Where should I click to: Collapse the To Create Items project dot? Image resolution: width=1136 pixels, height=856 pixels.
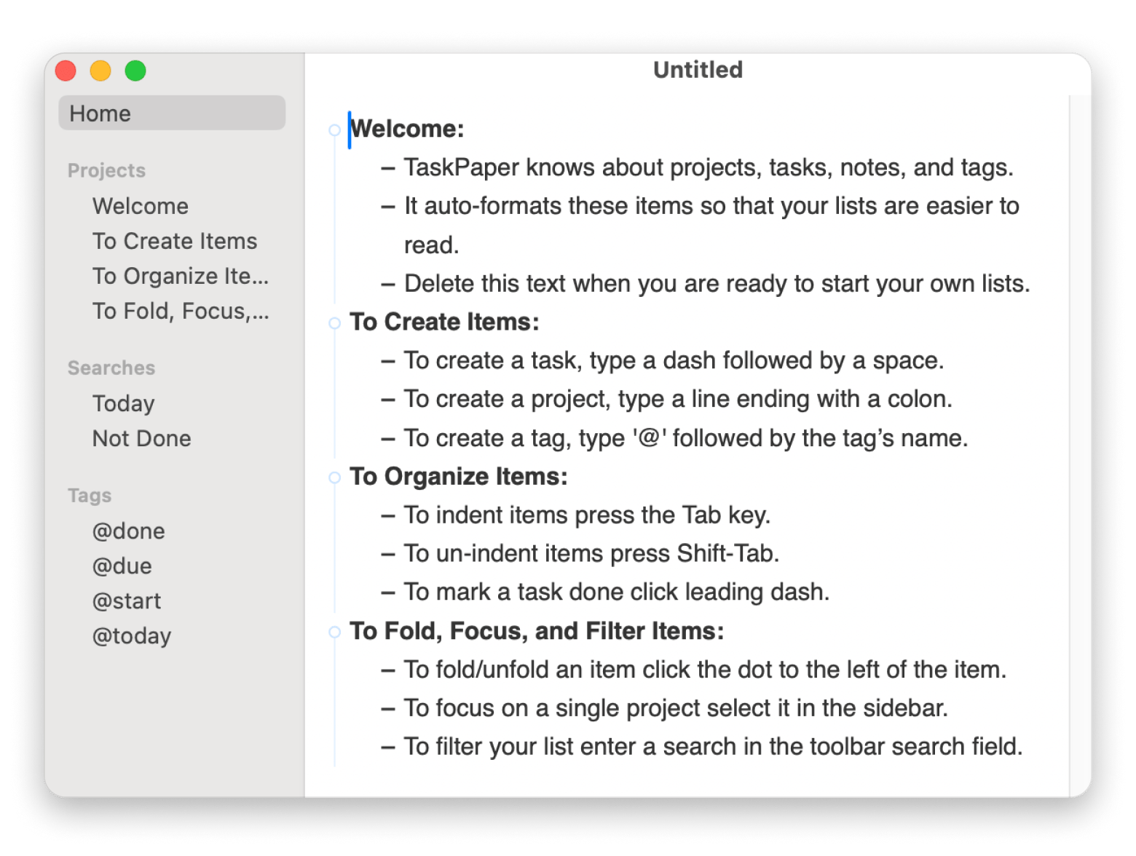pyautogui.click(x=334, y=323)
